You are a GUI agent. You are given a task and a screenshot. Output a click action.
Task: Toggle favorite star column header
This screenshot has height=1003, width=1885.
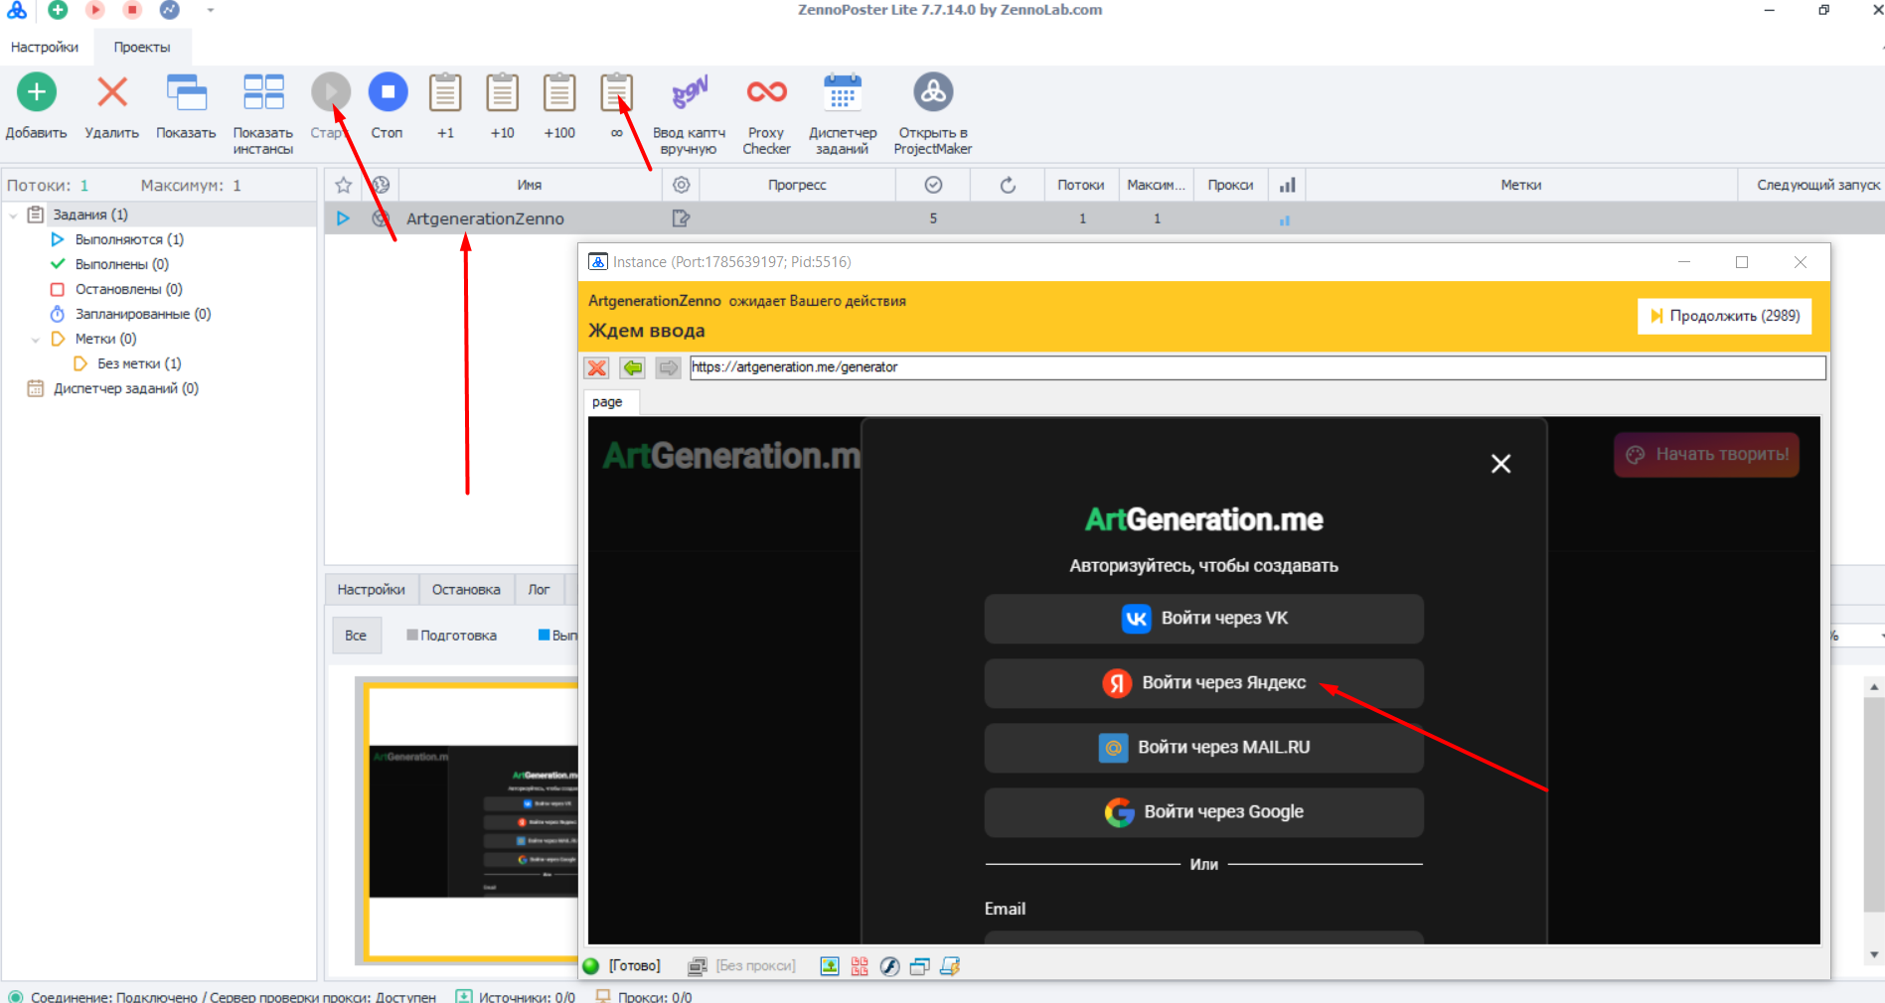[x=344, y=186]
